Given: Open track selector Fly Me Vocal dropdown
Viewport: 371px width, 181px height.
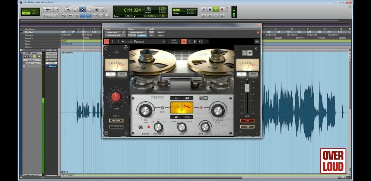Looking at the screenshot, I should 113,32.
